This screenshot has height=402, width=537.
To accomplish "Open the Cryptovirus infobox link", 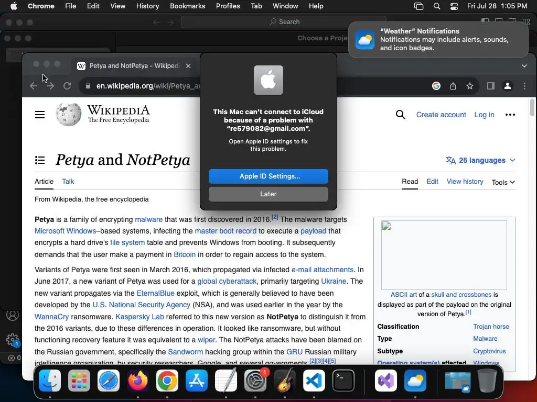I will pyautogui.click(x=489, y=351).
